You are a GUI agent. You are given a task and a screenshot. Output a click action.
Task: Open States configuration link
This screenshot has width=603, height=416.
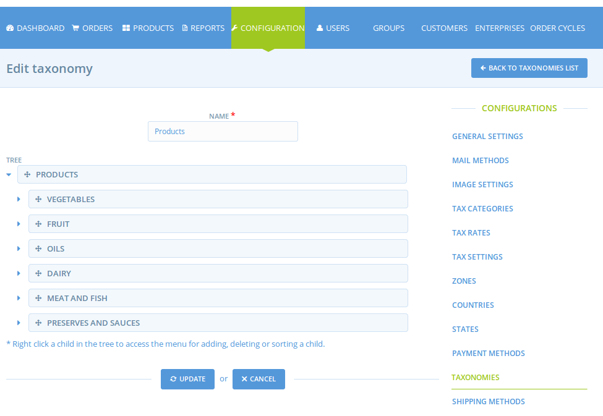tap(465, 329)
